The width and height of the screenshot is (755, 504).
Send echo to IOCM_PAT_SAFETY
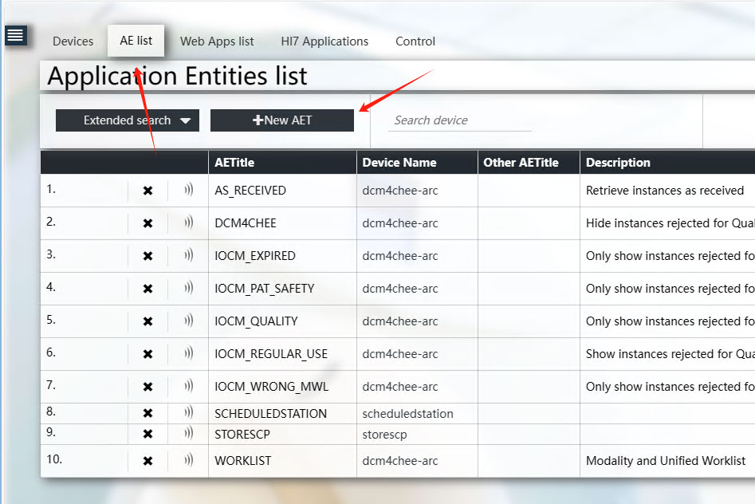(x=188, y=288)
